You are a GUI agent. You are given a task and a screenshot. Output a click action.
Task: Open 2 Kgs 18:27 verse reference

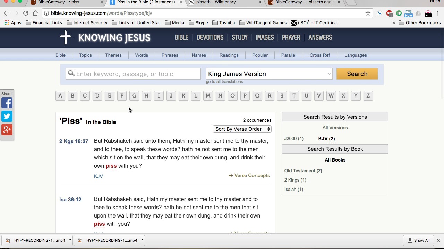tap(74, 141)
